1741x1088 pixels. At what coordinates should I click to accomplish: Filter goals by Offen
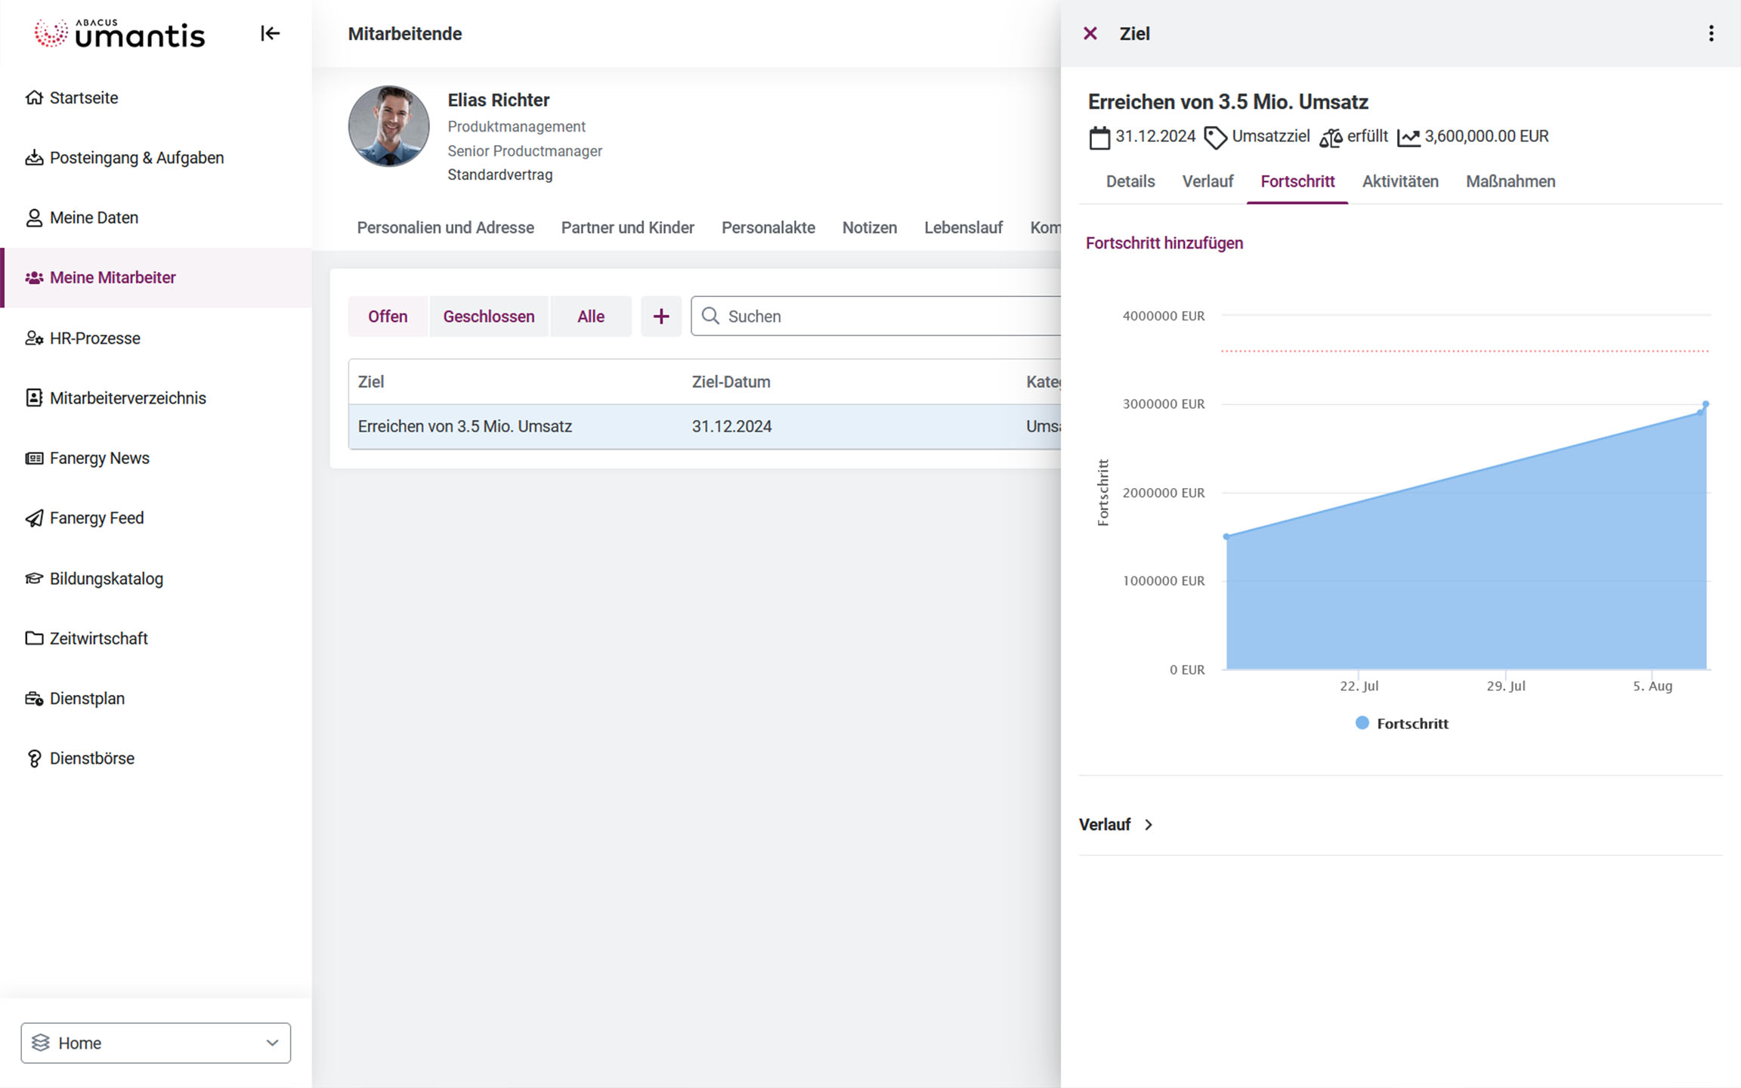pos(388,316)
